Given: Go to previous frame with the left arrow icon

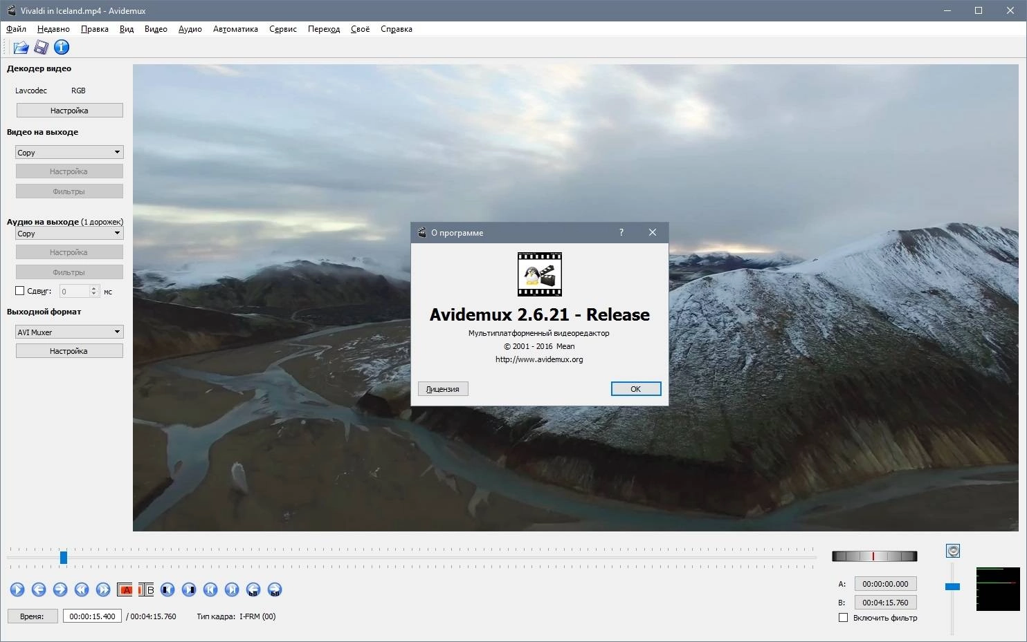Looking at the screenshot, I should (39, 589).
